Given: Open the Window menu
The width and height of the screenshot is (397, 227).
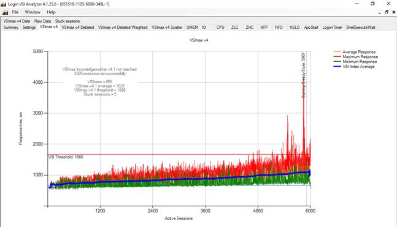Looking at the screenshot, I should pos(33,12).
